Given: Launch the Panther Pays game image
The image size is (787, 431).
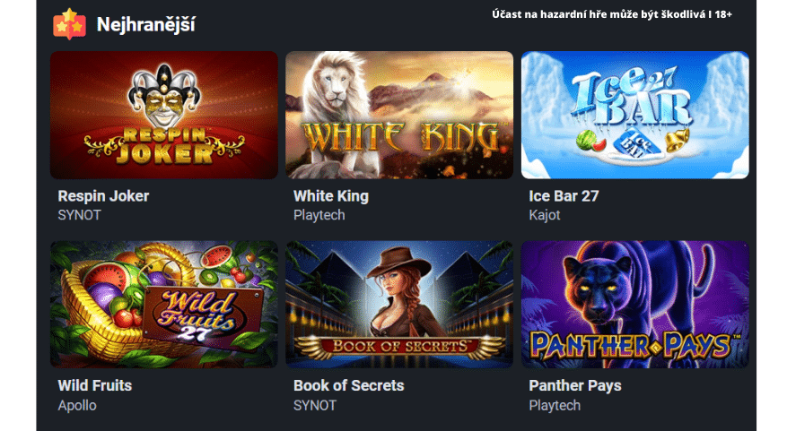Looking at the screenshot, I should pos(635,305).
